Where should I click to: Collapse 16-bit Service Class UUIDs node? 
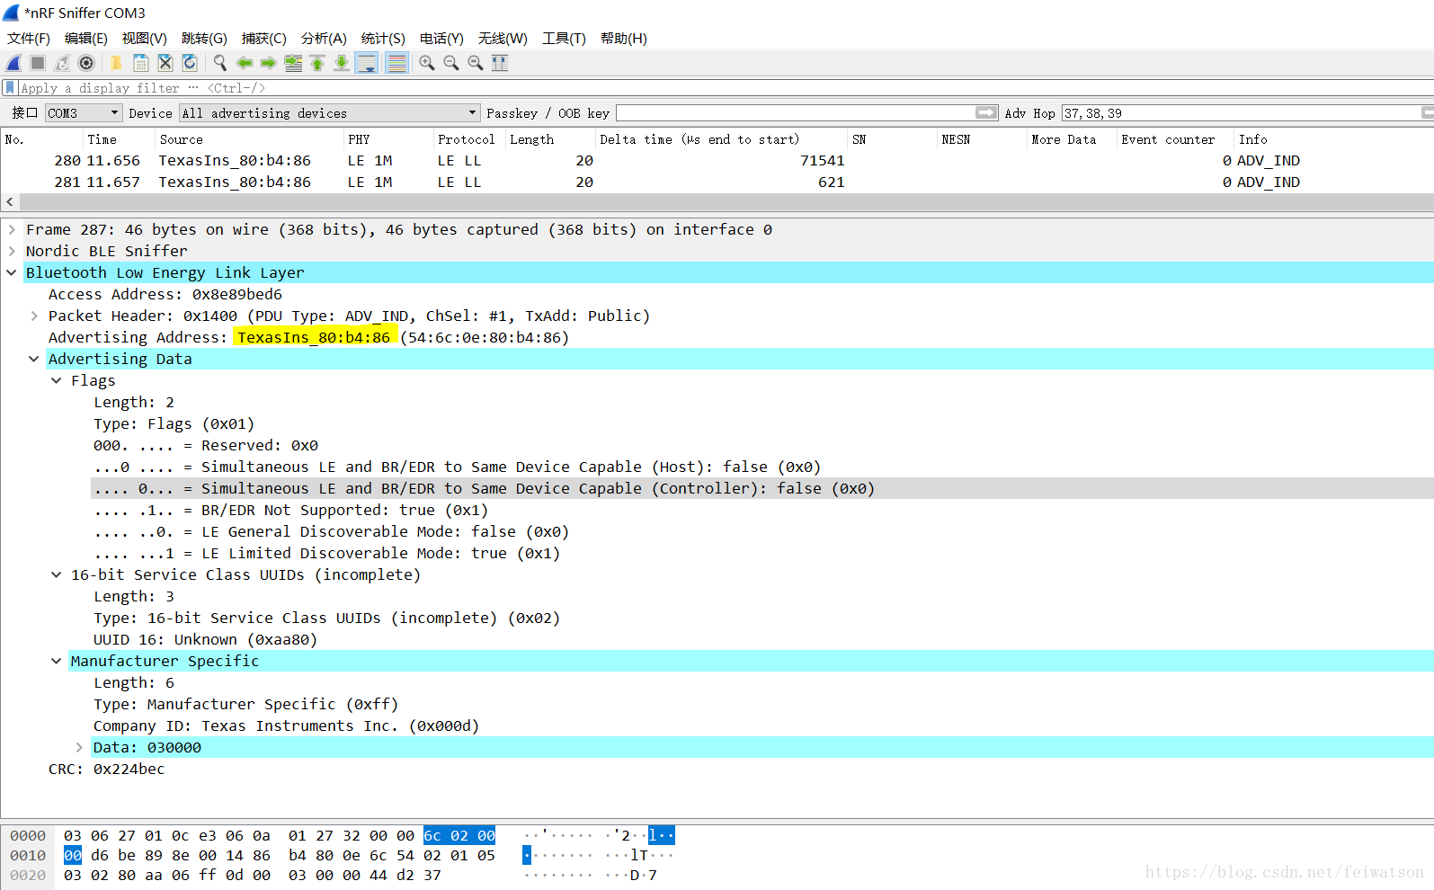[57, 574]
